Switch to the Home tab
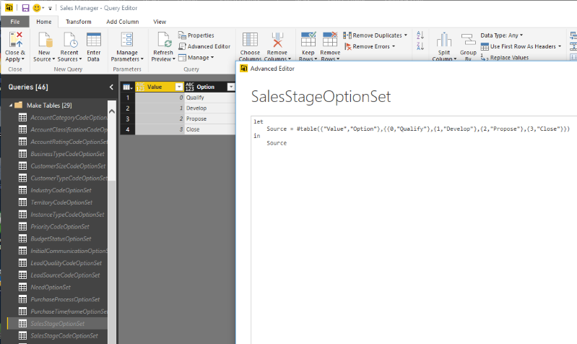The height and width of the screenshot is (344, 577). click(44, 22)
